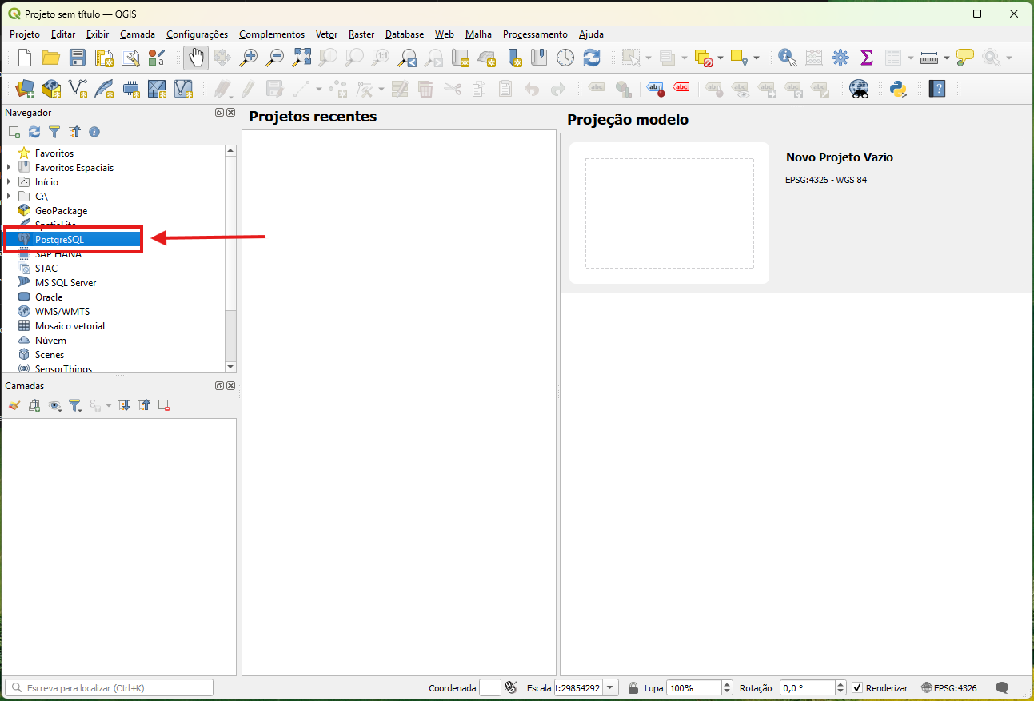Open the Complementos menu
The height and width of the screenshot is (701, 1034).
click(272, 34)
